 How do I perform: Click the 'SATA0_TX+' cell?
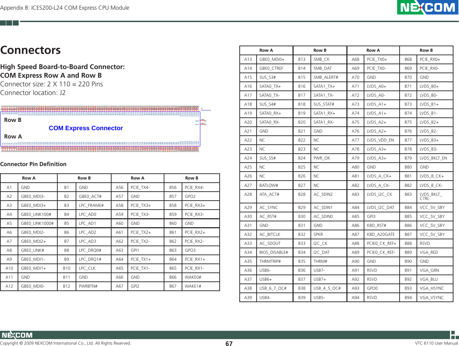275,86
